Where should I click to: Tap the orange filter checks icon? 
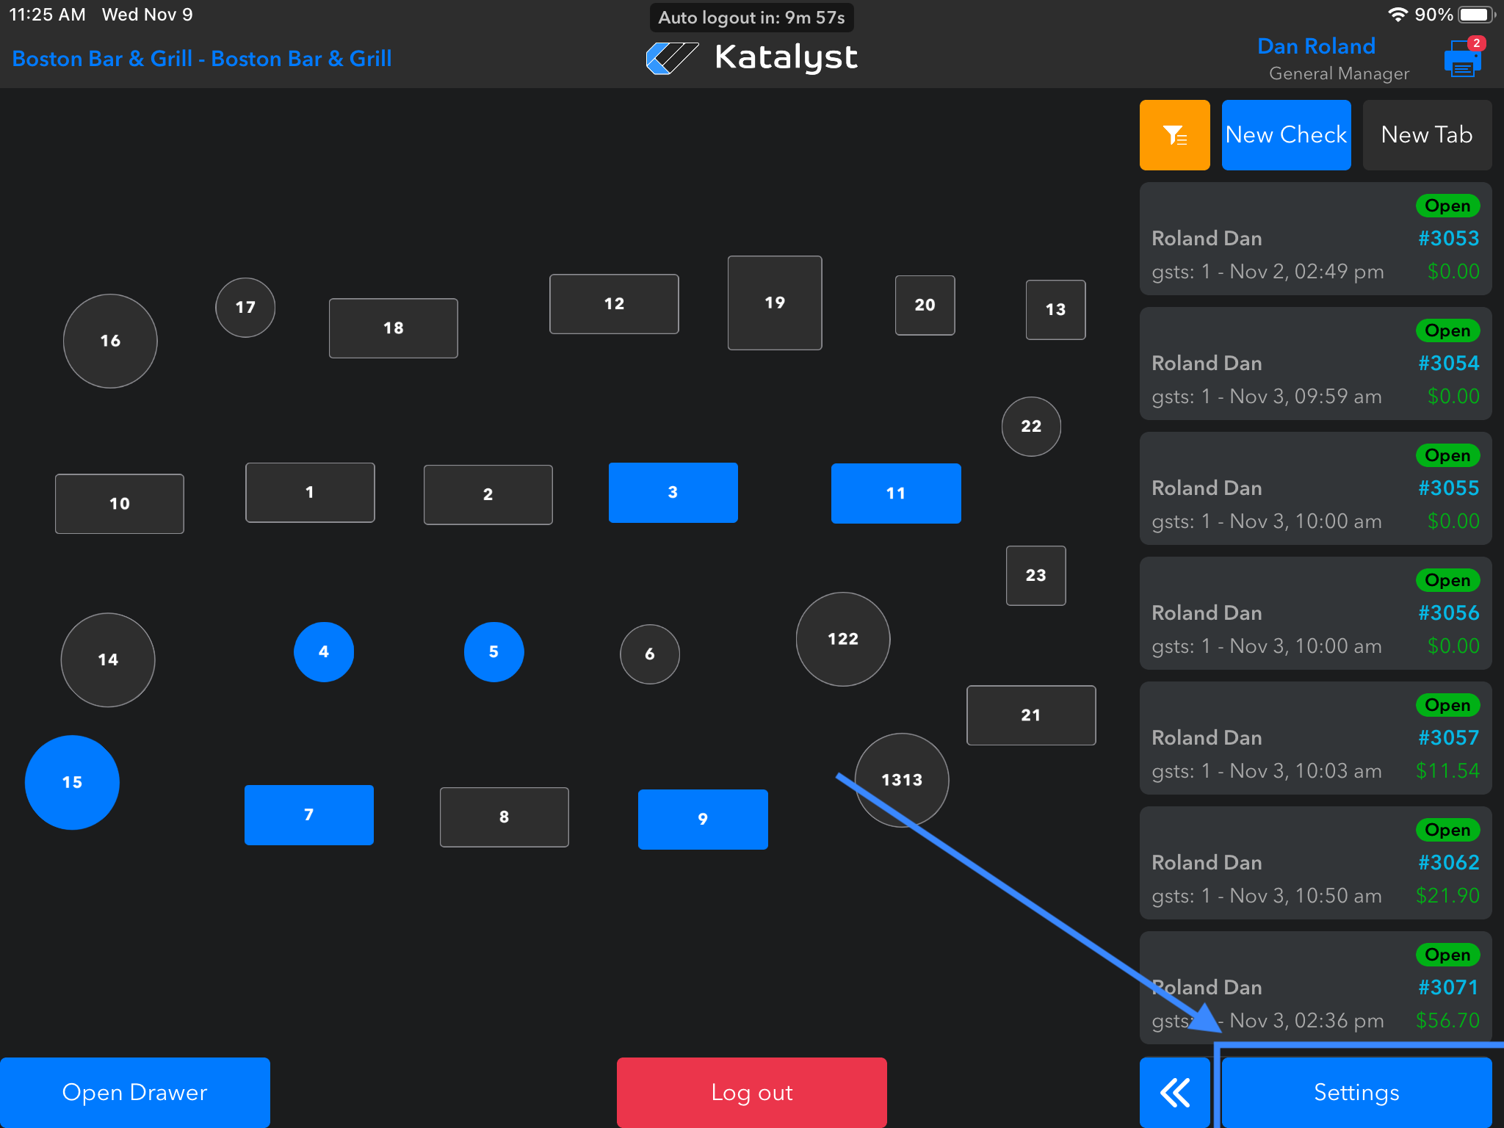[x=1174, y=135]
